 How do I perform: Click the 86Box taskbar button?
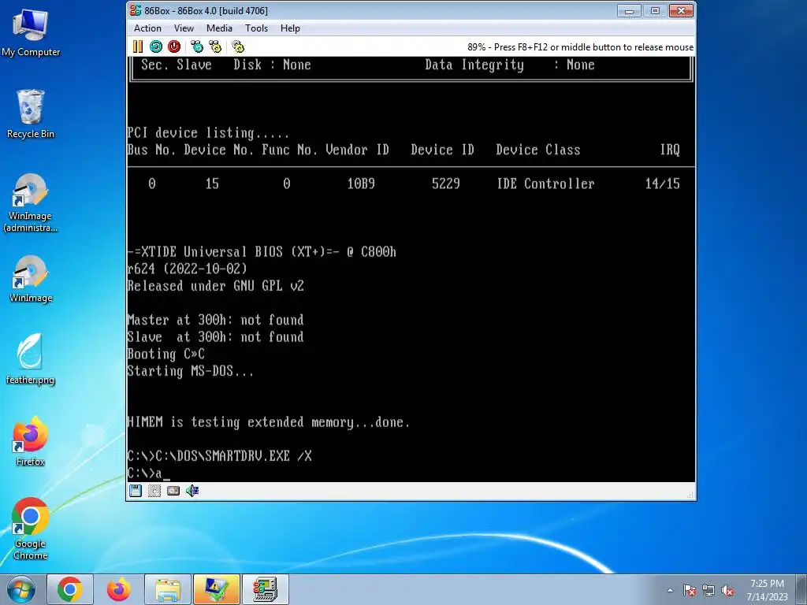tap(266, 589)
